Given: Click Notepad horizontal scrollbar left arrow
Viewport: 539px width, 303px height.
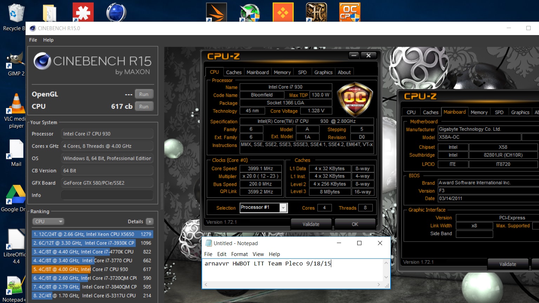Looking at the screenshot, I should [x=206, y=285].
